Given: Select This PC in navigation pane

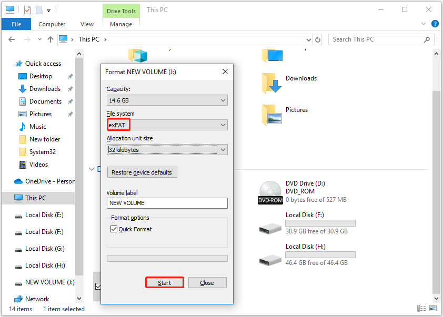Looking at the screenshot, I should [38, 198].
